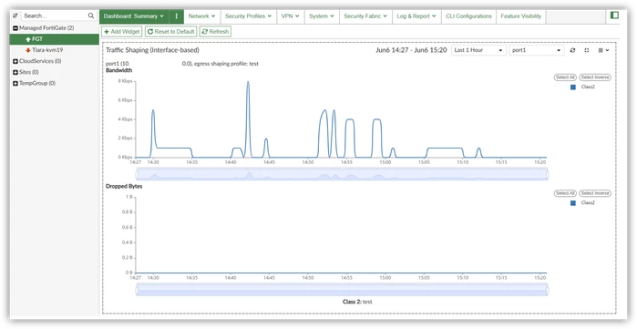Open the port1 interface dropdown
637x329 pixels.
pos(537,50)
